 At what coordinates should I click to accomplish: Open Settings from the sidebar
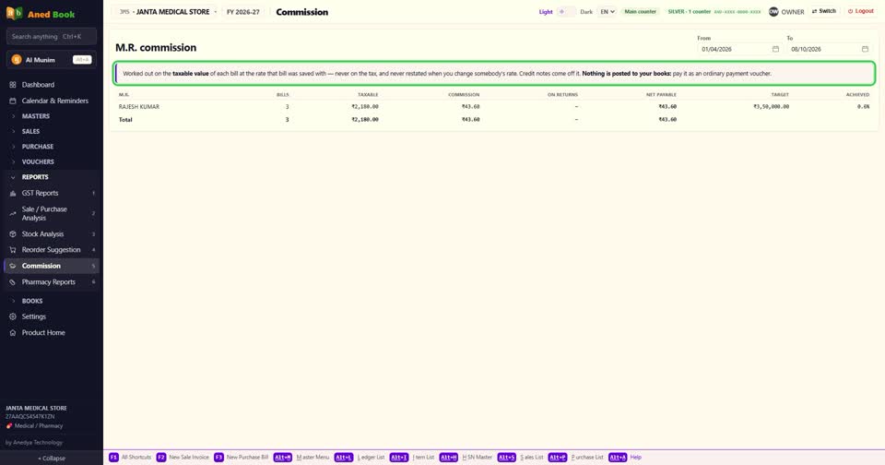(51, 317)
